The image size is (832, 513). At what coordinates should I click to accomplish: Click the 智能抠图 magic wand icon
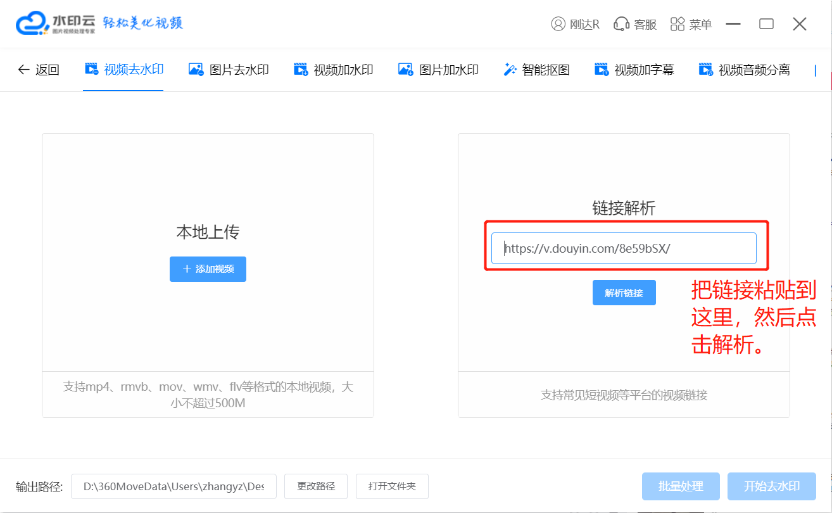510,70
